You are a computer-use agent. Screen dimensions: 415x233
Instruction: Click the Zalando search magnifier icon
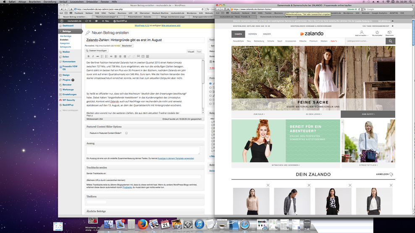(x=390, y=41)
